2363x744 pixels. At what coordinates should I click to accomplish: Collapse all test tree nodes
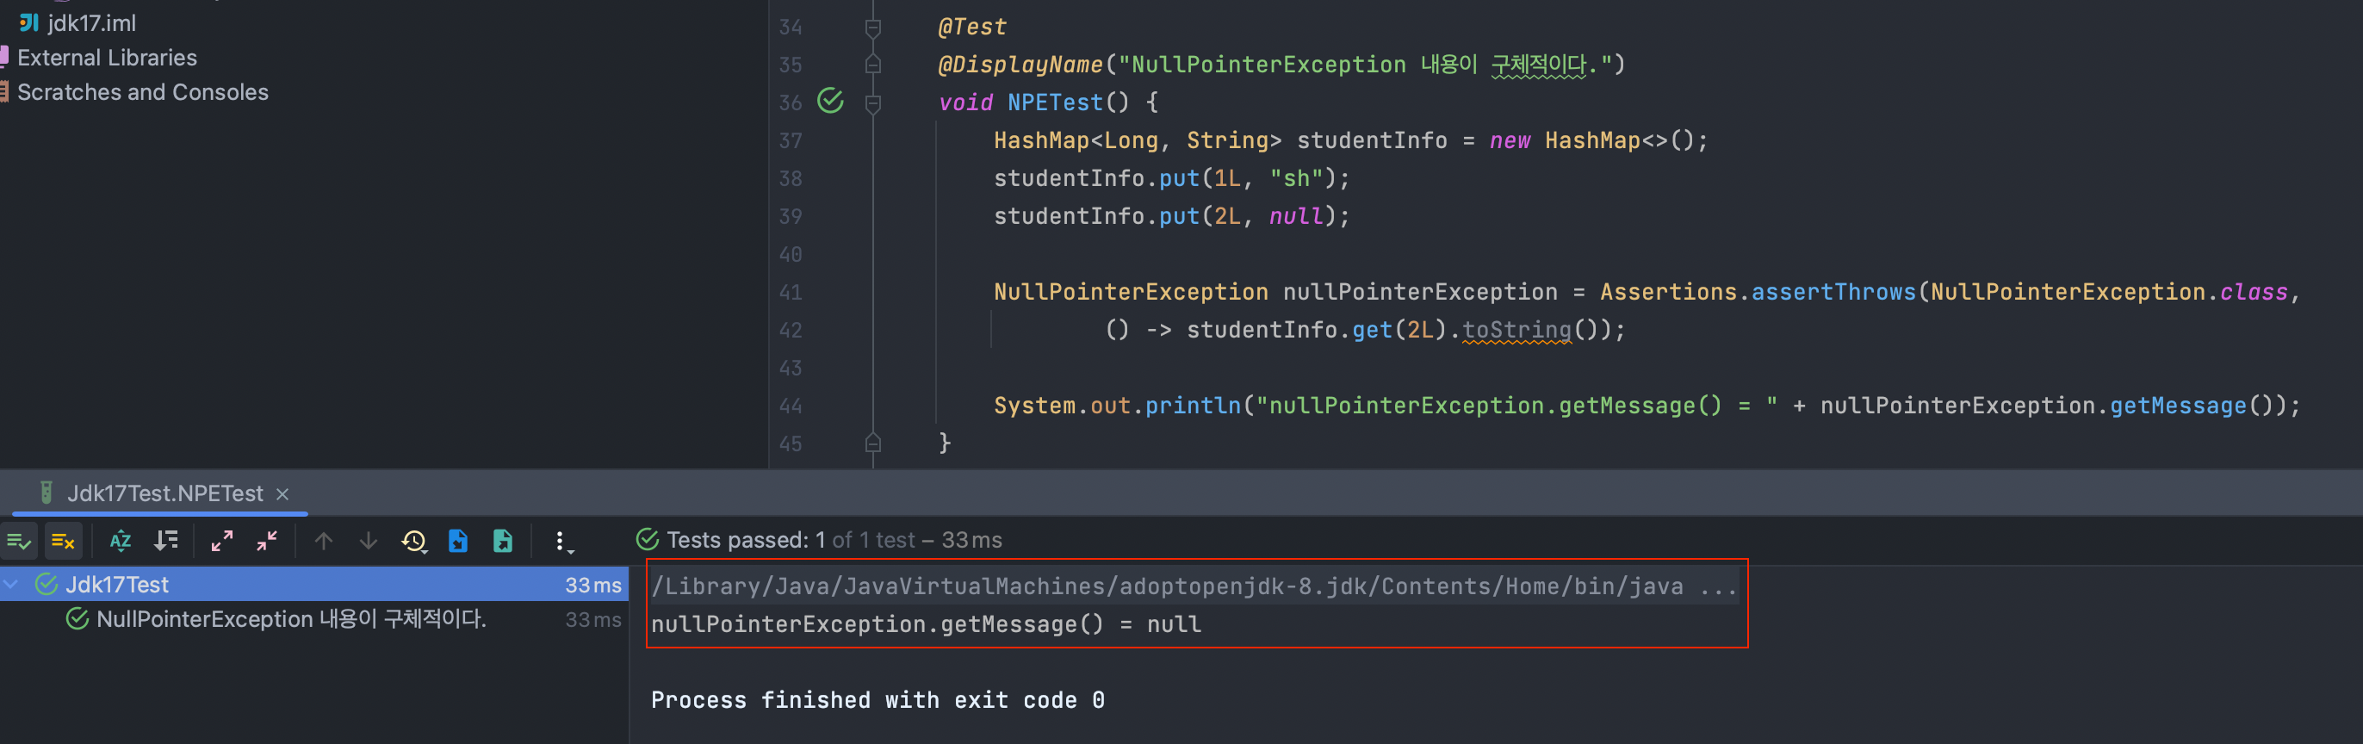[x=267, y=542]
